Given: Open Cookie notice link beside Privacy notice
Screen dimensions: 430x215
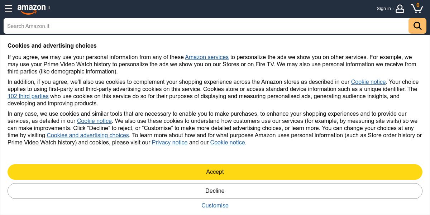Looking at the screenshot, I should [x=228, y=143].
